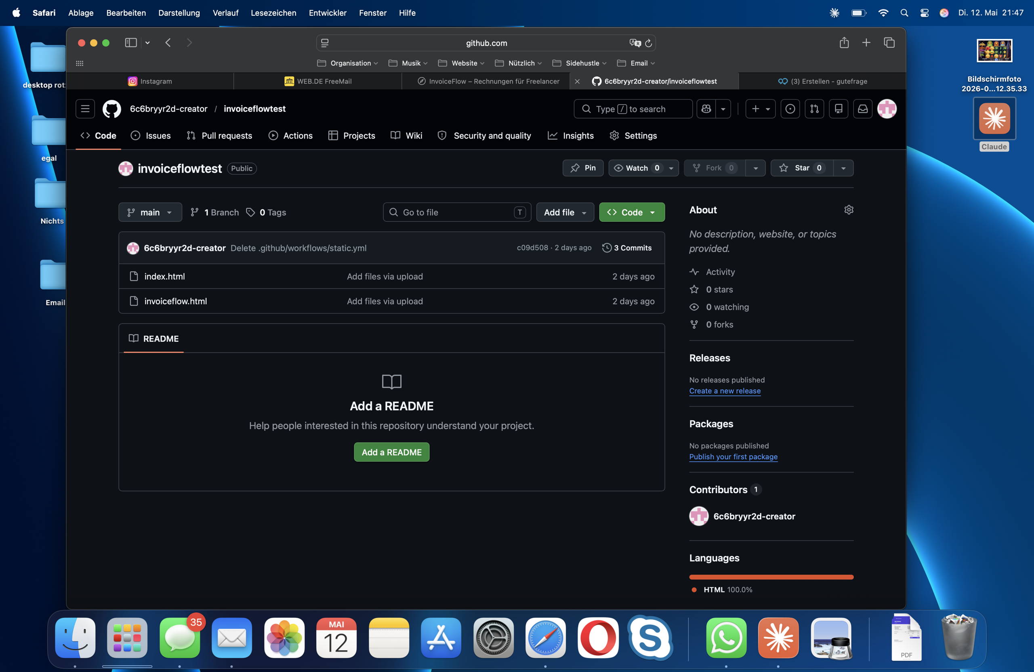Click Add a README green button
1034x672 pixels.
coord(391,452)
